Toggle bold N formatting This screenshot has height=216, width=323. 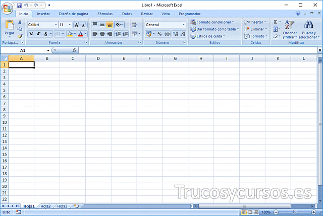(x=31, y=34)
